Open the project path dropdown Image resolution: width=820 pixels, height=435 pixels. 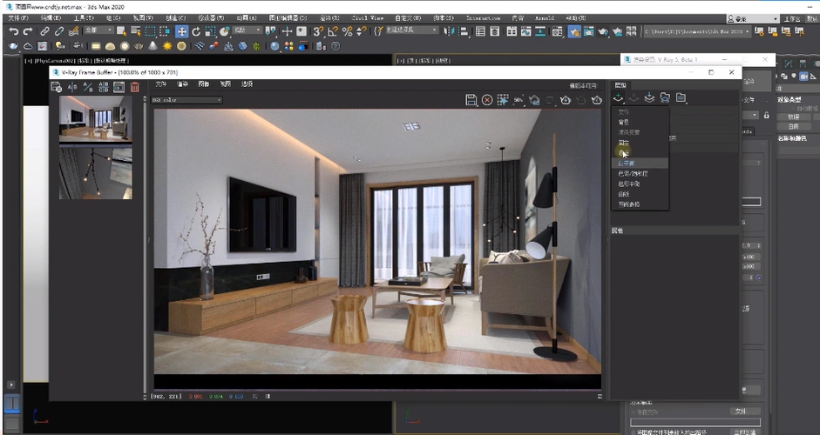(696, 32)
